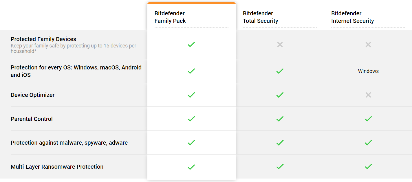Click the Parental Control feature label

[x=32, y=119]
